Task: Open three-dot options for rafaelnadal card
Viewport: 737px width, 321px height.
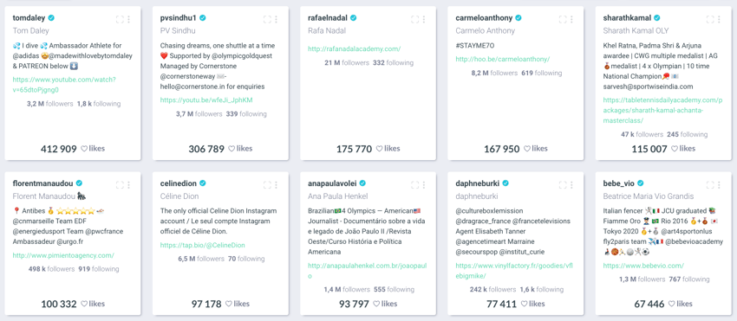Action: coord(423,19)
